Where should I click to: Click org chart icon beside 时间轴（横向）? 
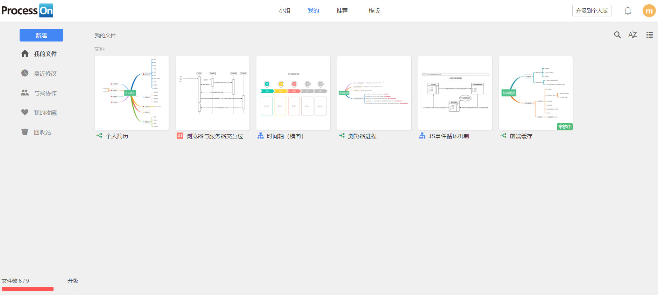coord(261,136)
